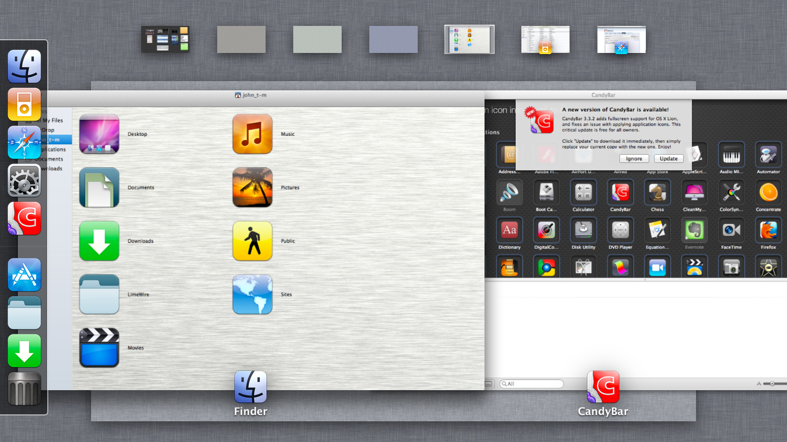Open the Trash in the Dock

(24, 388)
